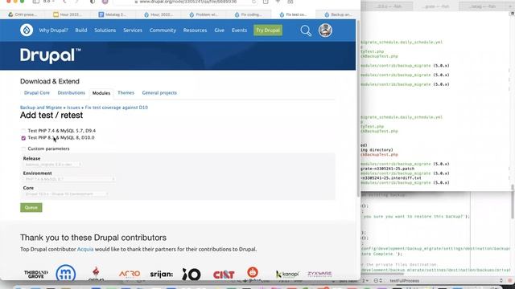Open the Community menu
Image resolution: width=515 pixels, height=289 pixels.
coord(163,31)
